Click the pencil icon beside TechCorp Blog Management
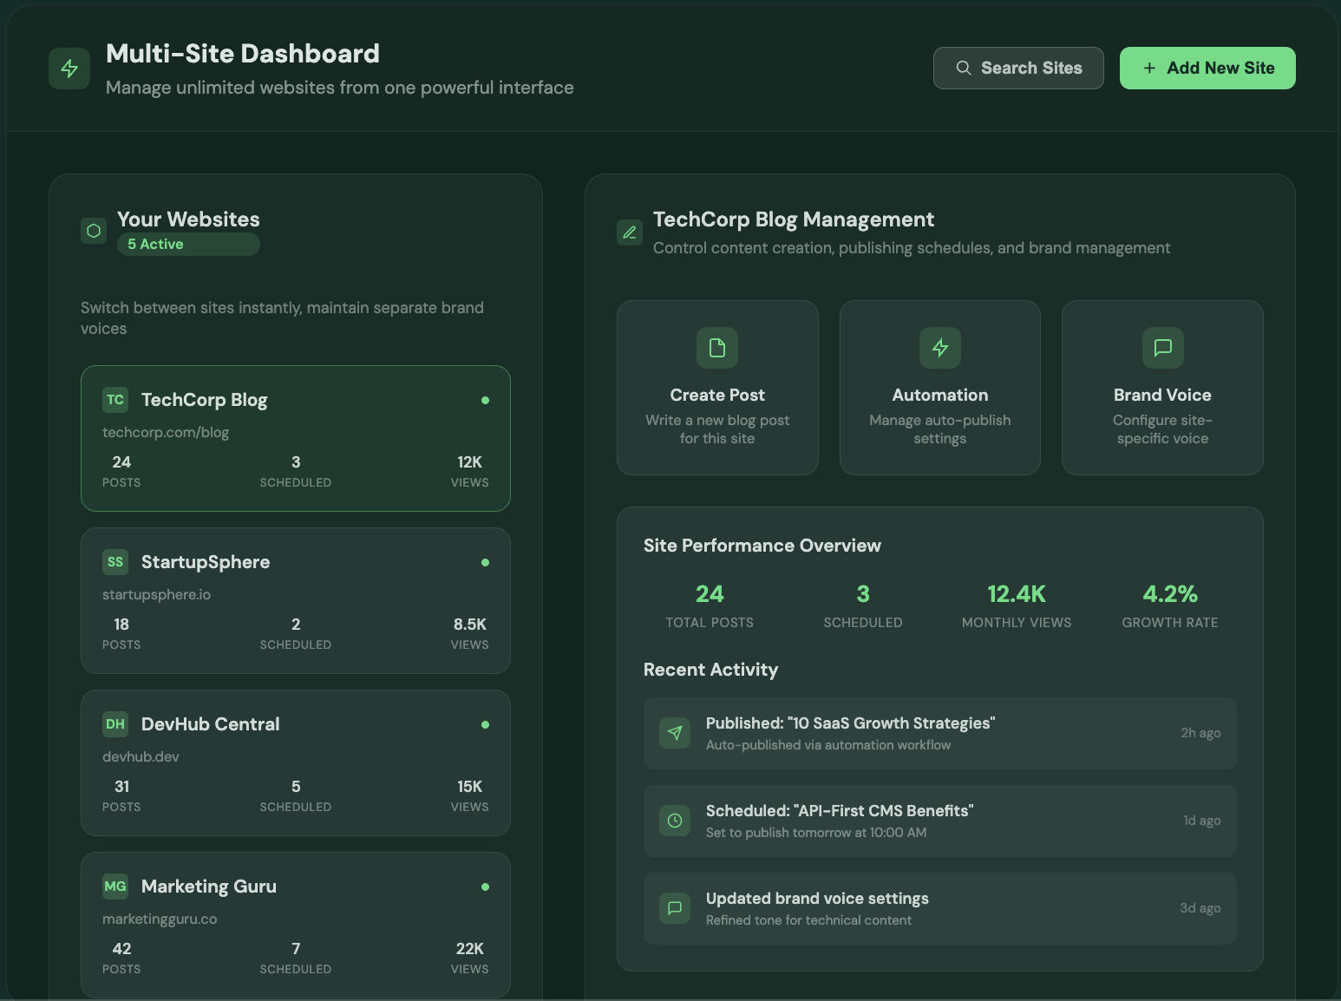Viewport: 1341px width, 1001px height. coord(630,232)
